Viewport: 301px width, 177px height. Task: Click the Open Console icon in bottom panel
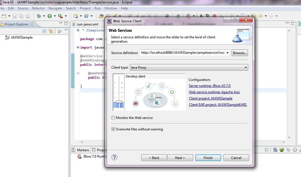[275, 150]
